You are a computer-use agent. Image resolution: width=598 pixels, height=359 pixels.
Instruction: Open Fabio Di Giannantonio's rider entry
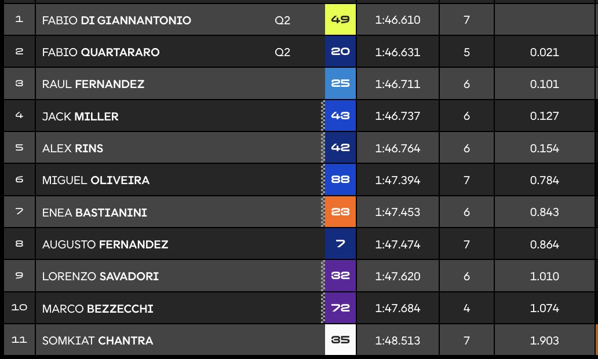(116, 20)
